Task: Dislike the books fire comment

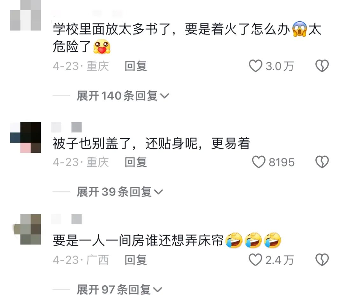Action: click(322, 66)
